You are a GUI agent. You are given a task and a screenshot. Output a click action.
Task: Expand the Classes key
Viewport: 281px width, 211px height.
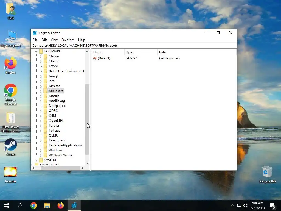(41, 57)
